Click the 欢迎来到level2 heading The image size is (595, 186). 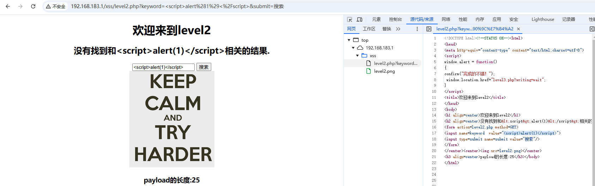(x=172, y=30)
